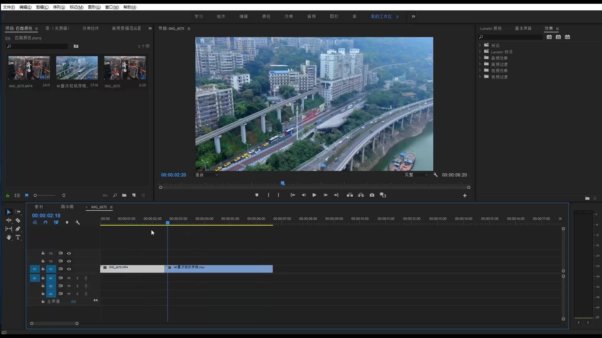Viewport: 602px width, 338px height.
Task: Toggle timeline snap magnet icon
Action: coord(46,222)
